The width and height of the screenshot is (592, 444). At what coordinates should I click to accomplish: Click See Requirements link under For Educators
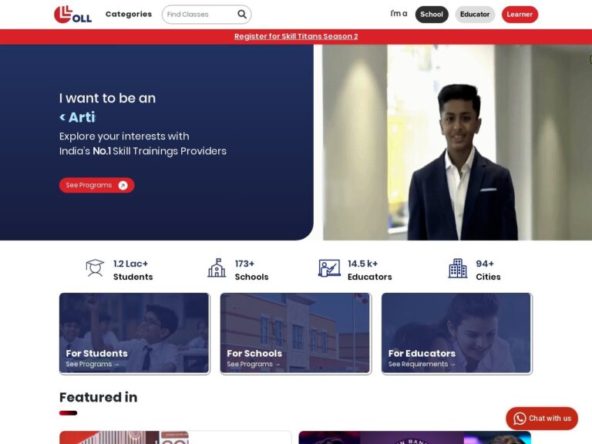422,364
